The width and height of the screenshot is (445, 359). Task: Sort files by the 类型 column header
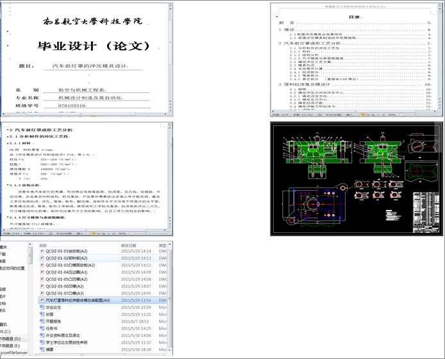(x=163, y=246)
